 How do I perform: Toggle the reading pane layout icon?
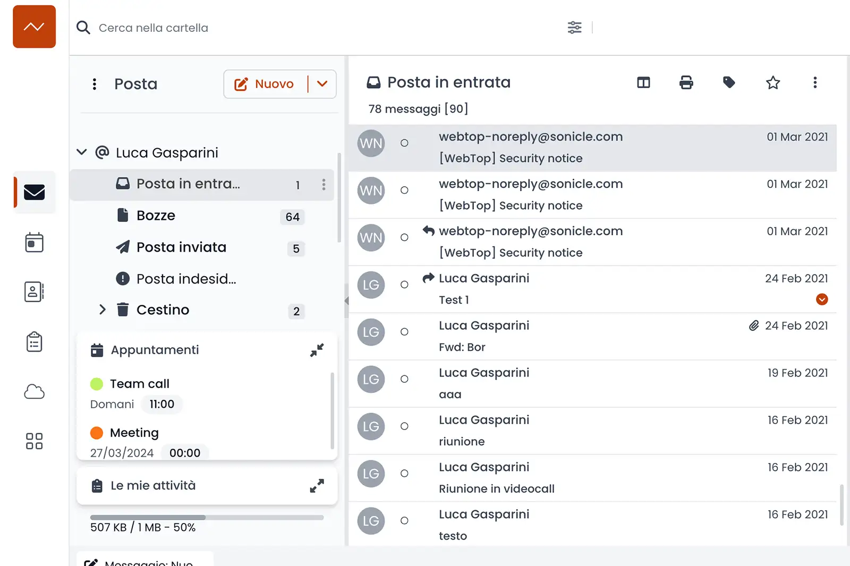click(x=643, y=82)
